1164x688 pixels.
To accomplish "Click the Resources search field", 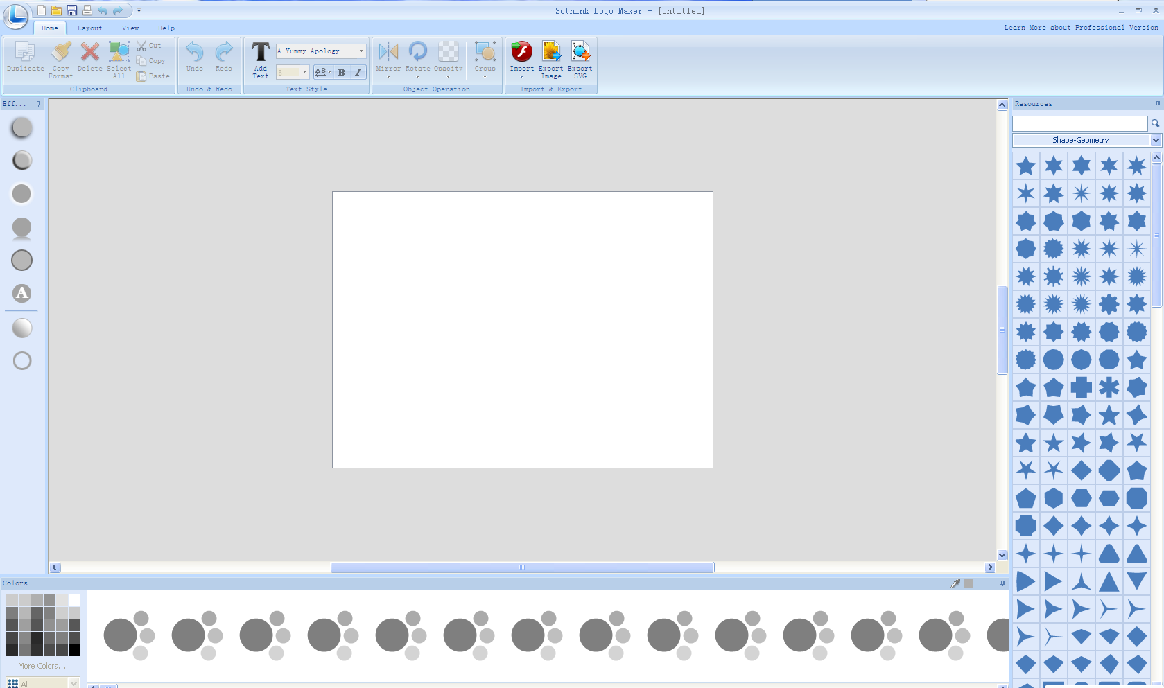I will click(1079, 123).
